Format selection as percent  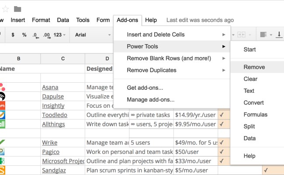(24, 35)
